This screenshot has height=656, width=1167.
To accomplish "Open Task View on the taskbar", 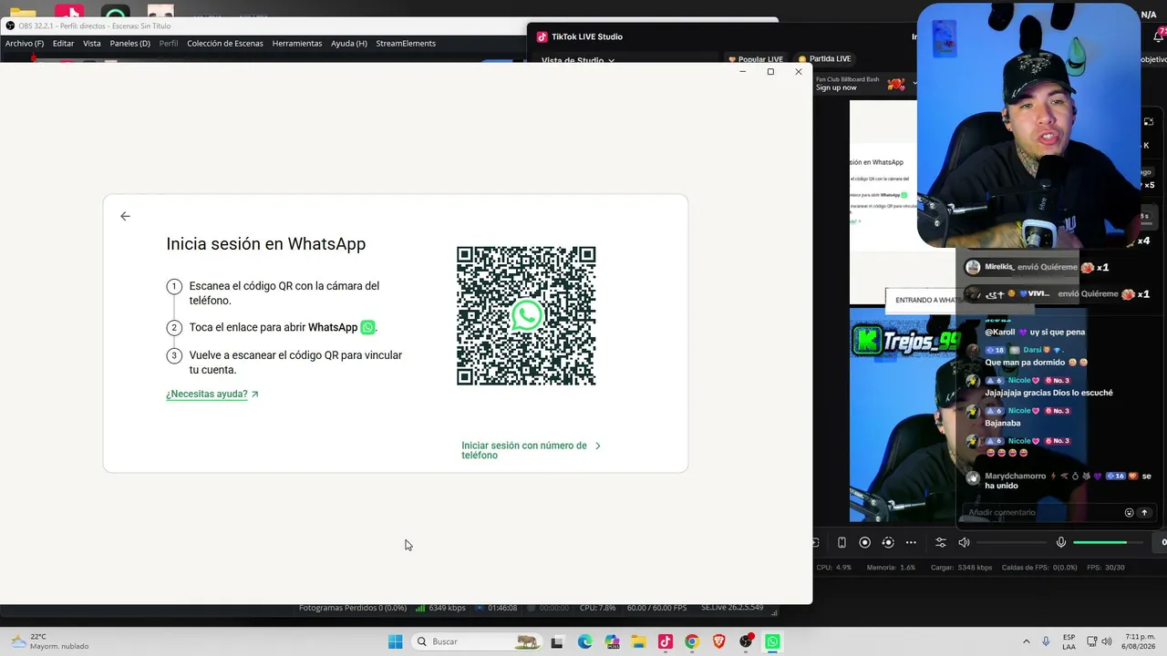I will point(557,641).
